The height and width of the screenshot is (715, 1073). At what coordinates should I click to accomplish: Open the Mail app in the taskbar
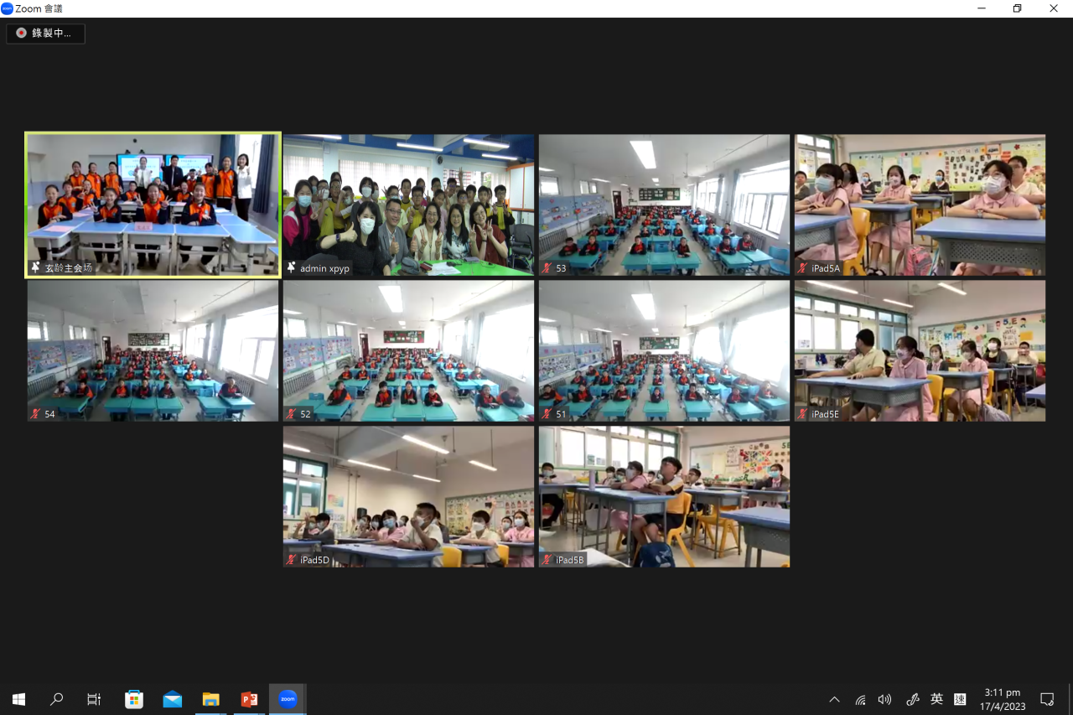pos(172,699)
